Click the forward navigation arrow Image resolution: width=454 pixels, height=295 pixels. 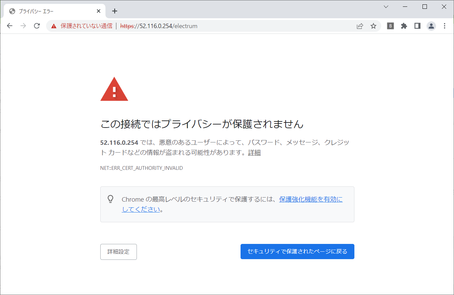click(23, 26)
